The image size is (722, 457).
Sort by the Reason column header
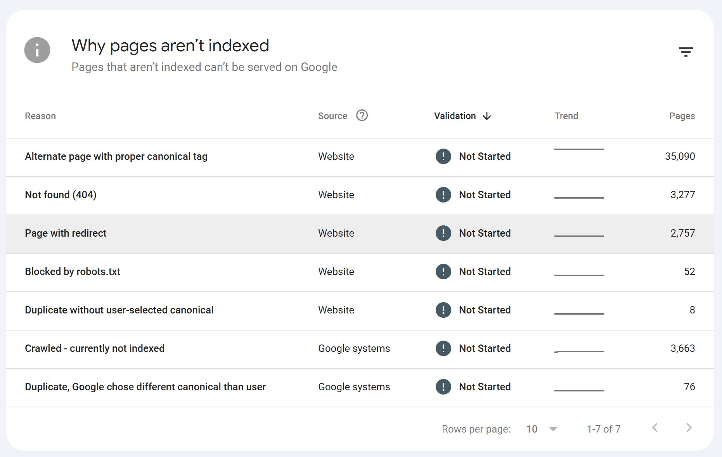[40, 116]
